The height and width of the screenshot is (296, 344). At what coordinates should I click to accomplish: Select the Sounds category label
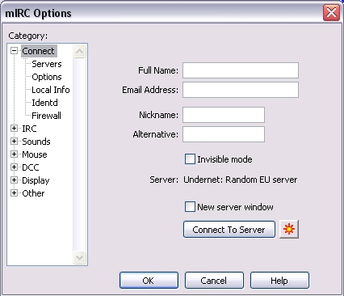click(36, 142)
